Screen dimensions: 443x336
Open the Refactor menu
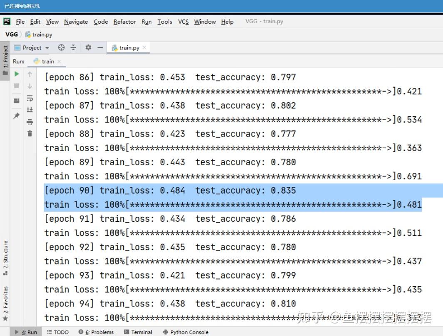(x=124, y=22)
